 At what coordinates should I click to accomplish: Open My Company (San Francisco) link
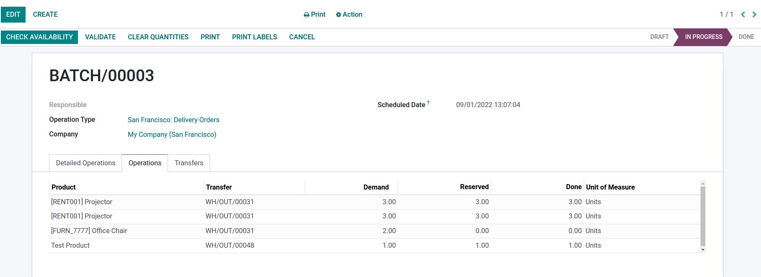[172, 135]
